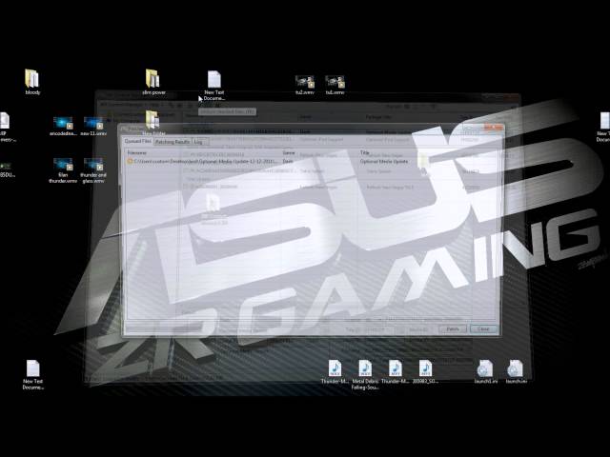This screenshot has width=610, height=457.
Task: Select Thunder-M audio file right of Metal Debris
Action: [395, 372]
